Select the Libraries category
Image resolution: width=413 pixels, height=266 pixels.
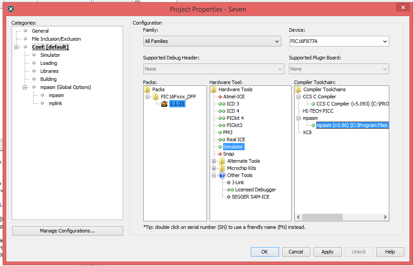(x=49, y=71)
